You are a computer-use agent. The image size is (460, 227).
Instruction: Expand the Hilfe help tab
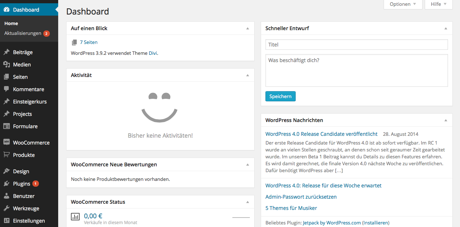point(438,4)
